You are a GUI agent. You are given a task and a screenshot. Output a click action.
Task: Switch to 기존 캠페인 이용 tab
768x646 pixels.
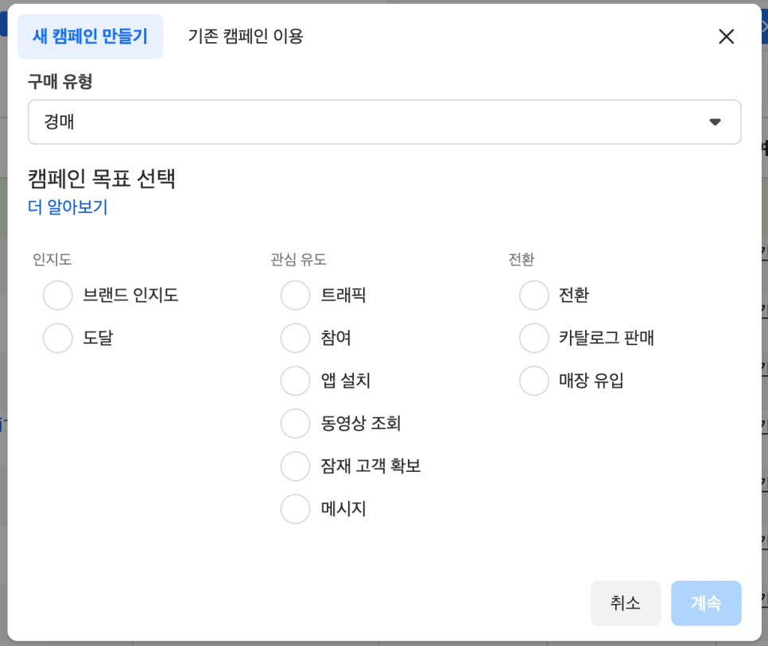coord(246,37)
